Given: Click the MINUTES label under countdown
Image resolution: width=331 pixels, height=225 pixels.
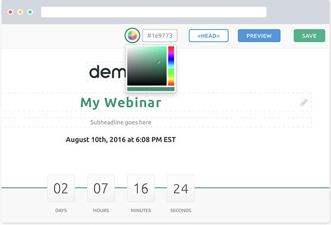Looking at the screenshot, I should (141, 210).
